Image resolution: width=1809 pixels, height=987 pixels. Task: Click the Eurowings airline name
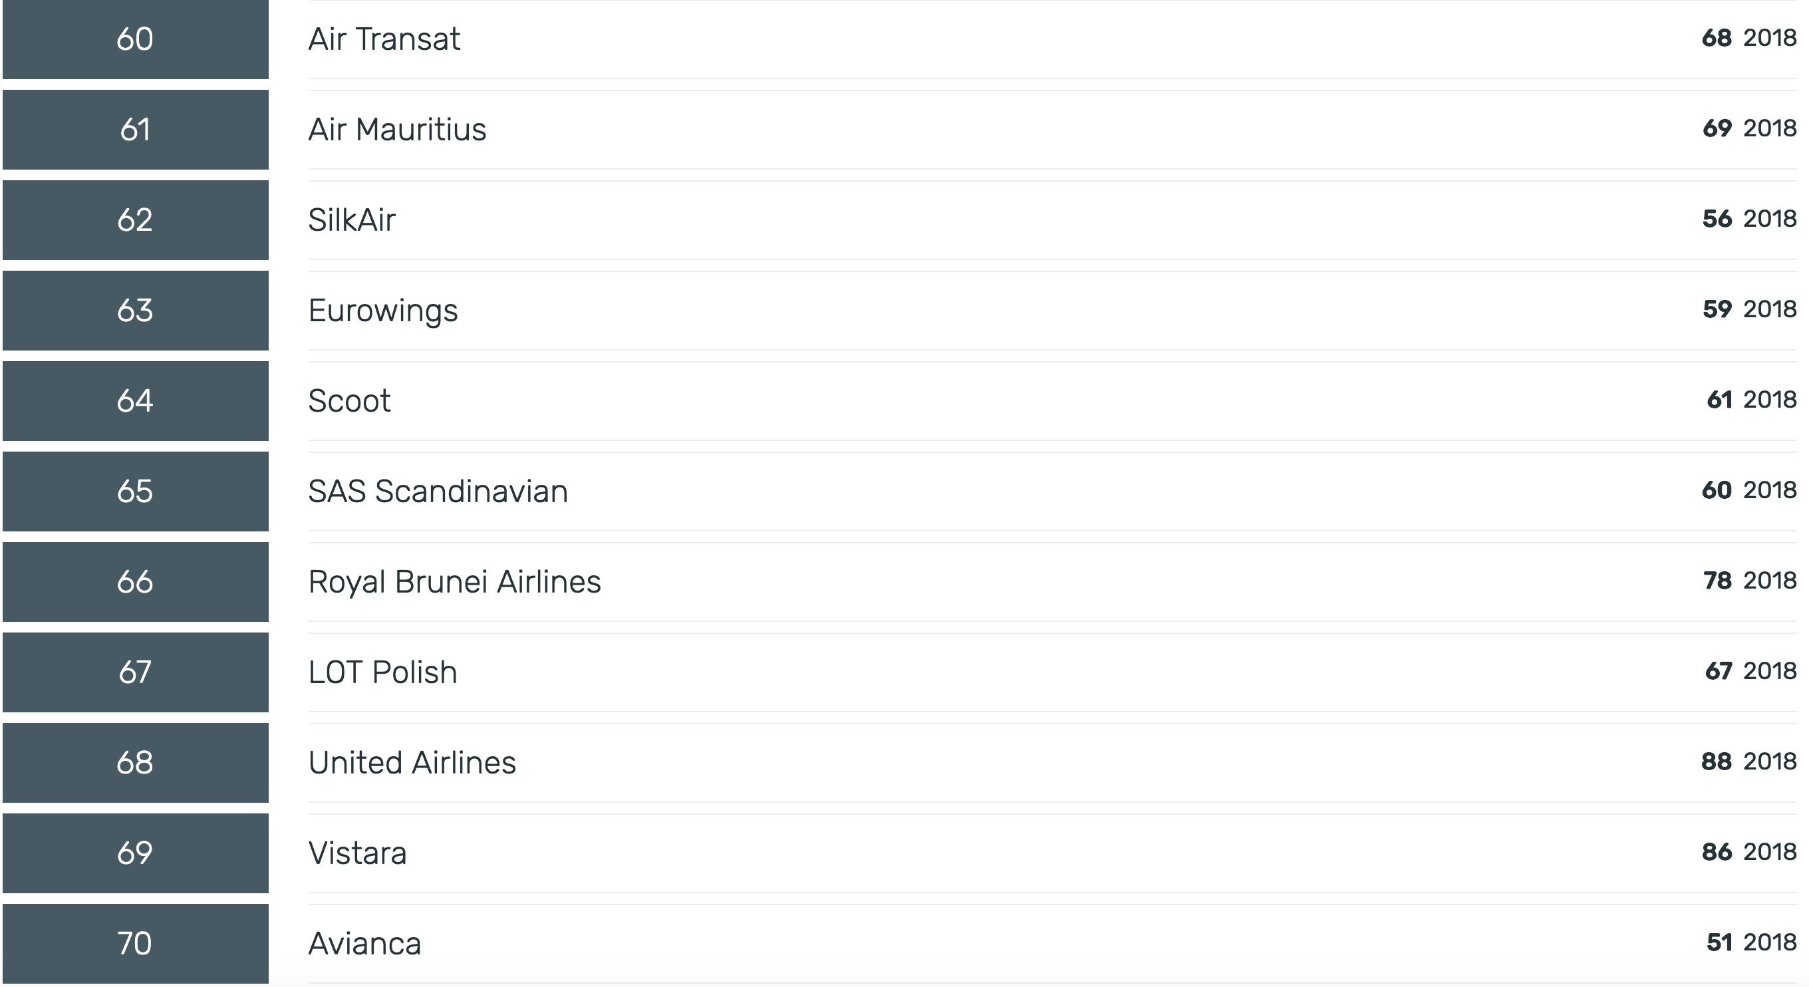click(x=382, y=311)
